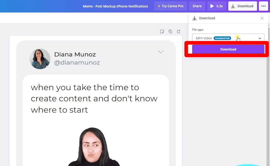Click the design title Meme - Post Mockup
The image size is (270, 166).
coord(115,6)
